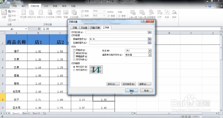Switch to the Insert (插入) ribbon tab
The width and height of the screenshot is (223, 118).
click(x=24, y=6)
